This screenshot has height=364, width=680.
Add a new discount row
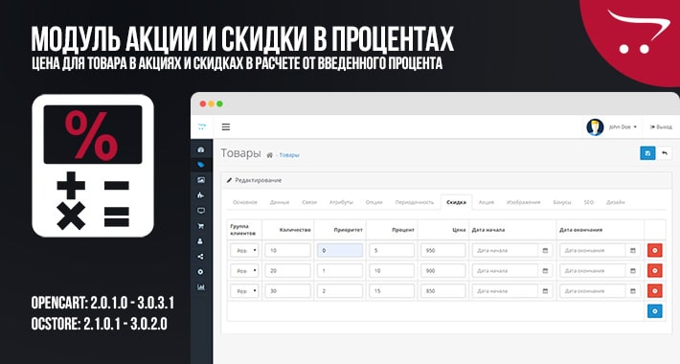(x=654, y=311)
